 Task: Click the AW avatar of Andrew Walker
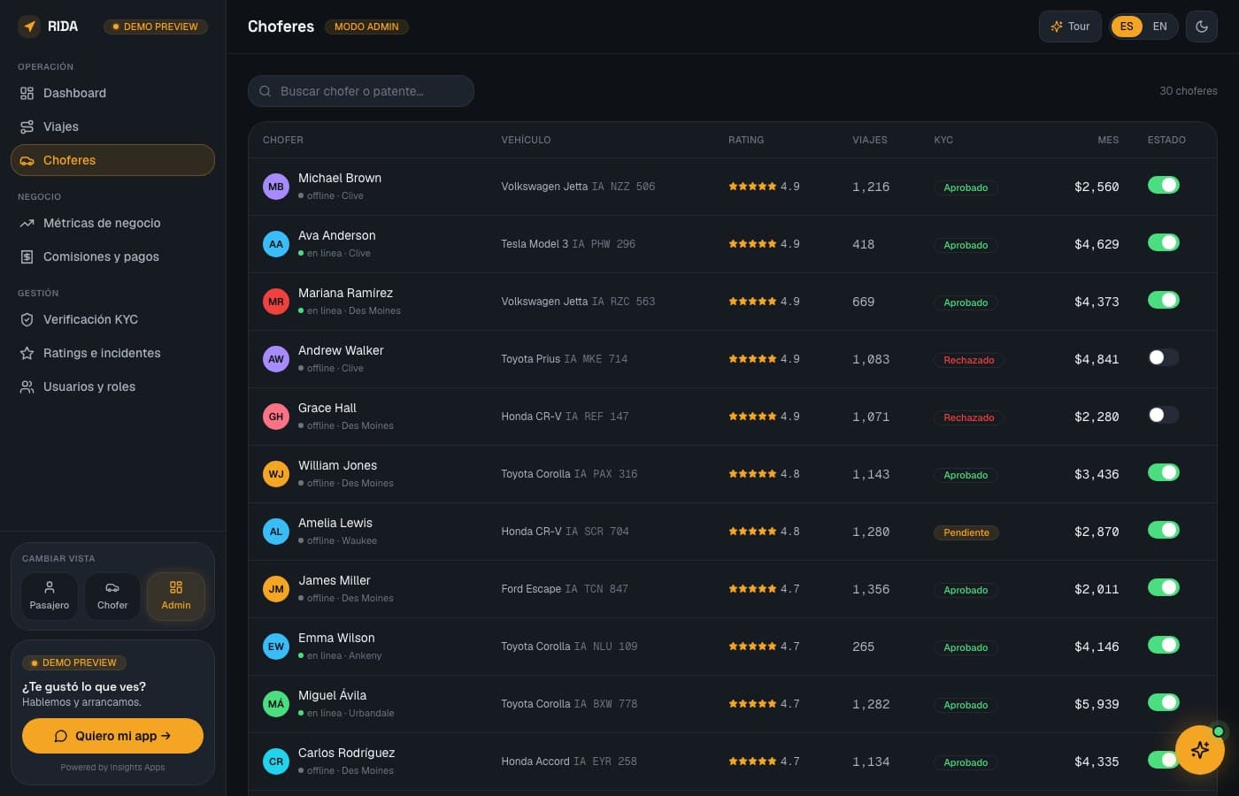[x=276, y=359]
